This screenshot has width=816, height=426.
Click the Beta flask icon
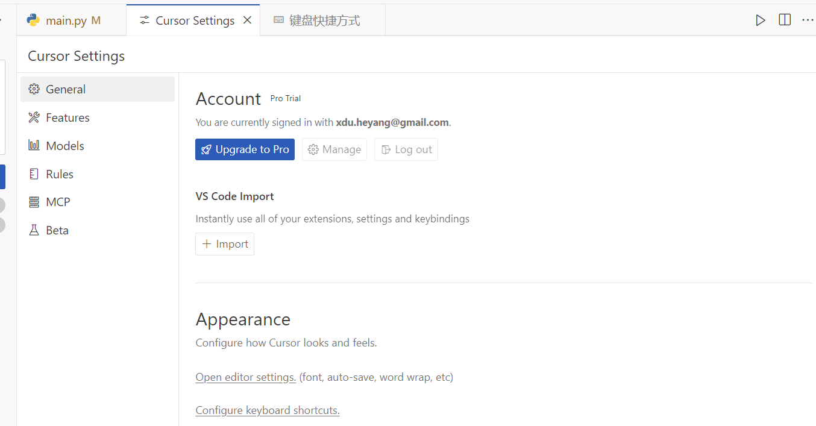(34, 230)
